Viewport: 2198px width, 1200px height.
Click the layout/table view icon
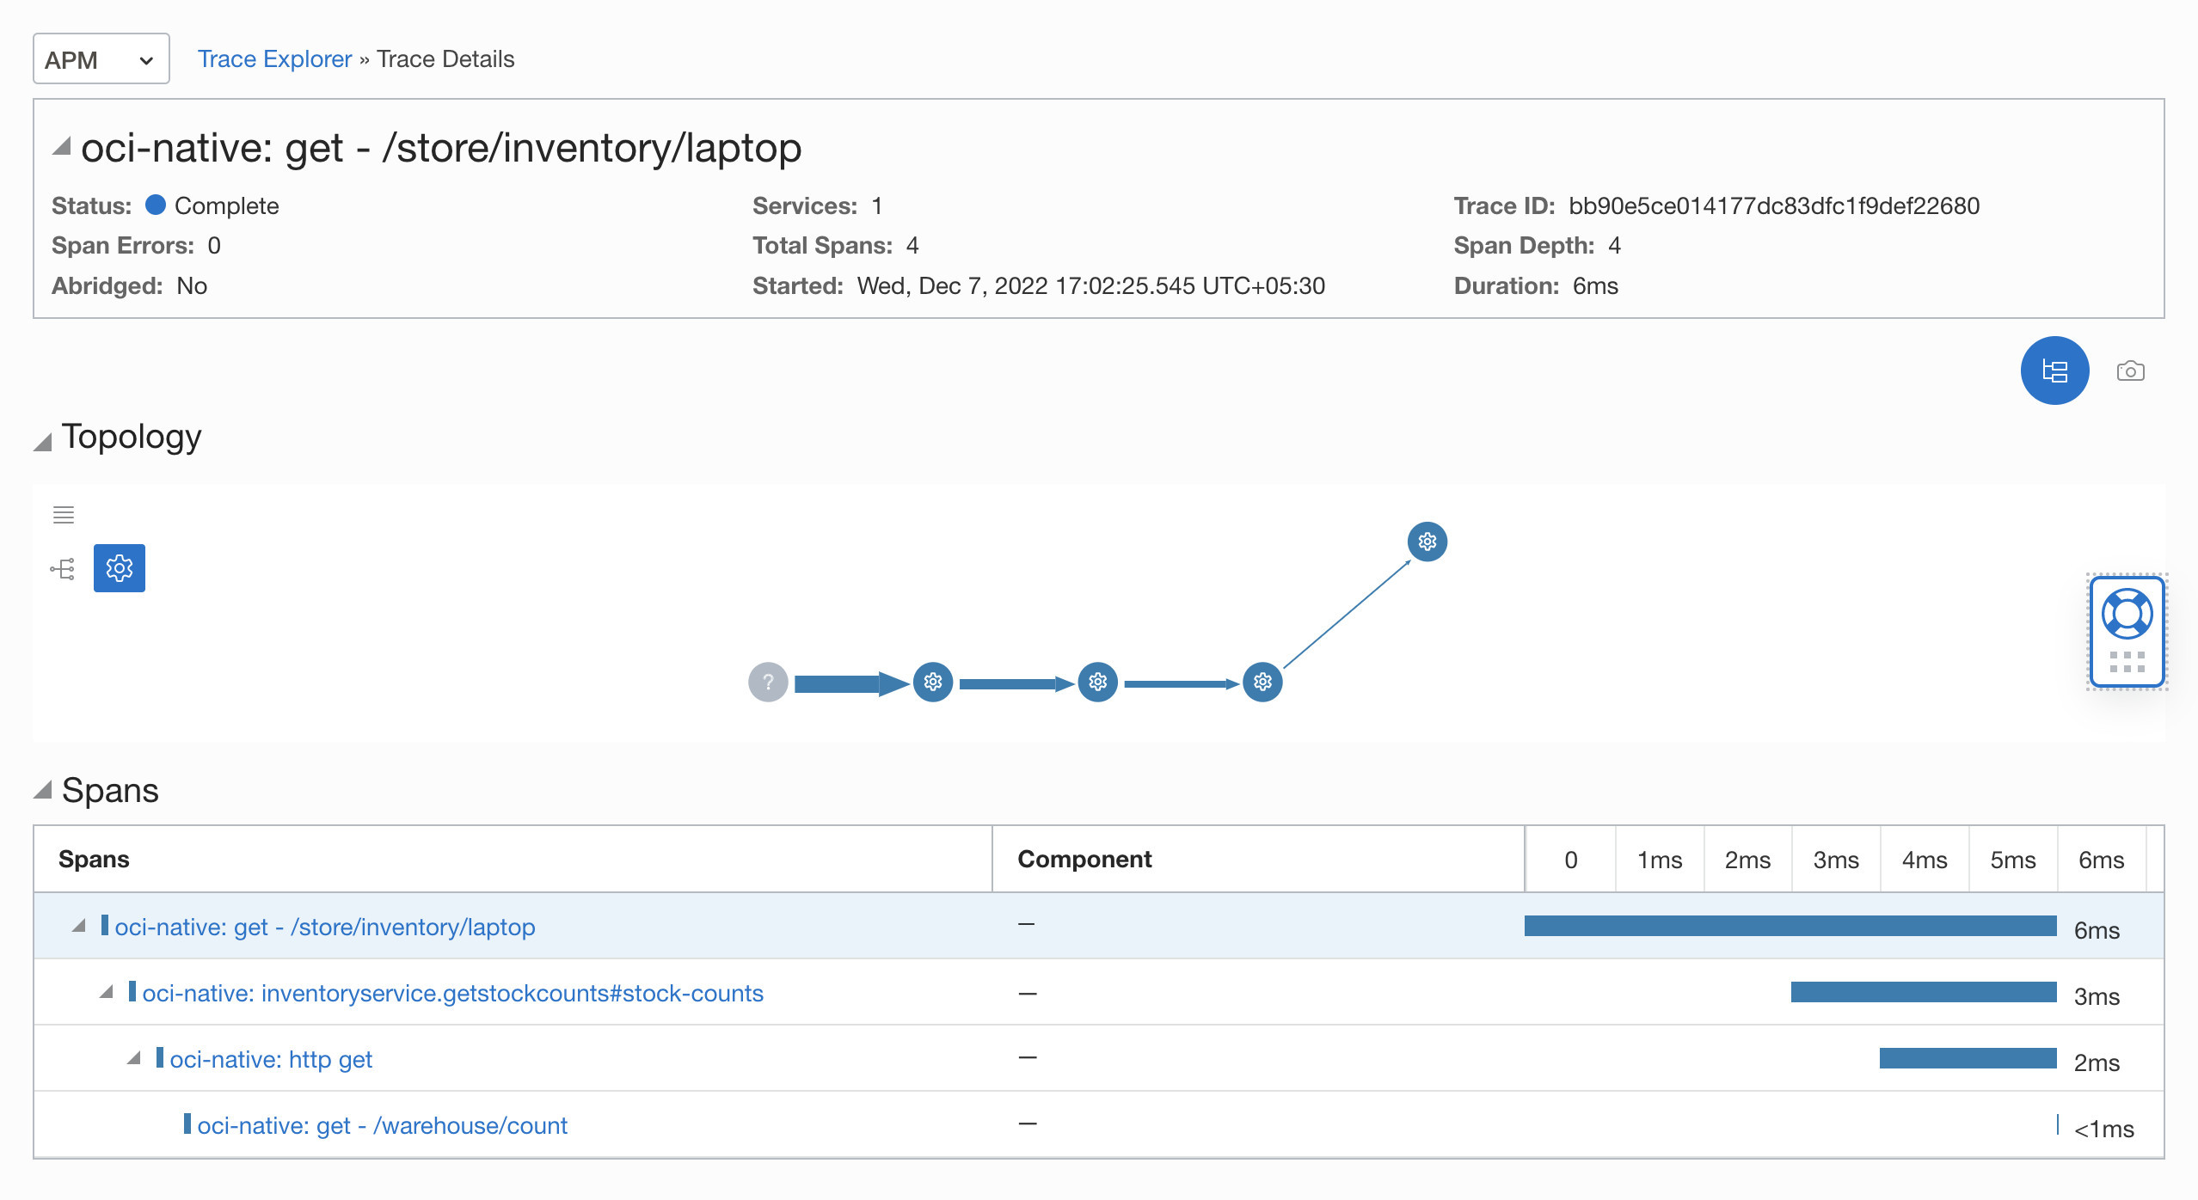point(2056,371)
